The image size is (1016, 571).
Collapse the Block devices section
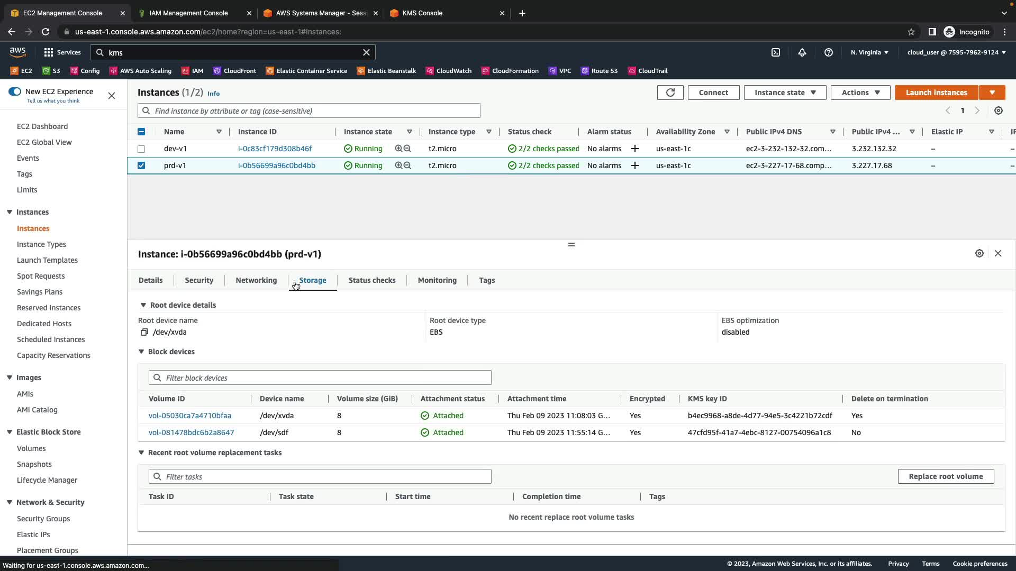(x=141, y=352)
